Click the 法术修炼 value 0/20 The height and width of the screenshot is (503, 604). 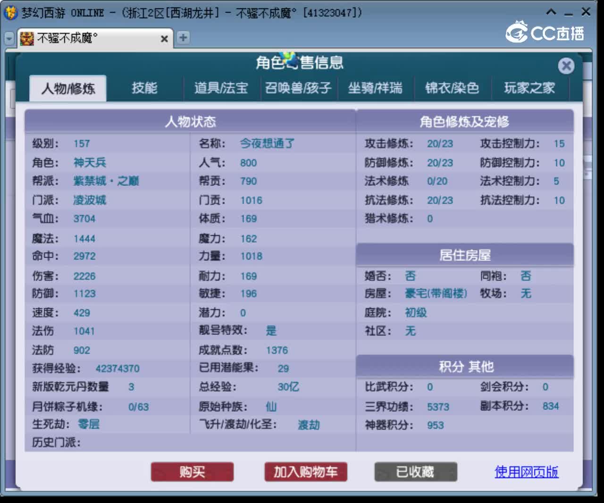[x=437, y=181]
